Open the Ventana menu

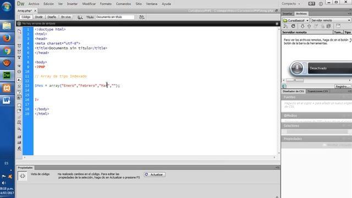pyautogui.click(x=152, y=4)
